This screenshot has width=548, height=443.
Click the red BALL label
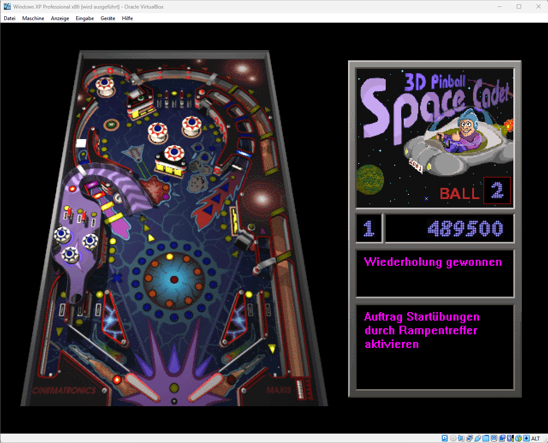tap(459, 193)
